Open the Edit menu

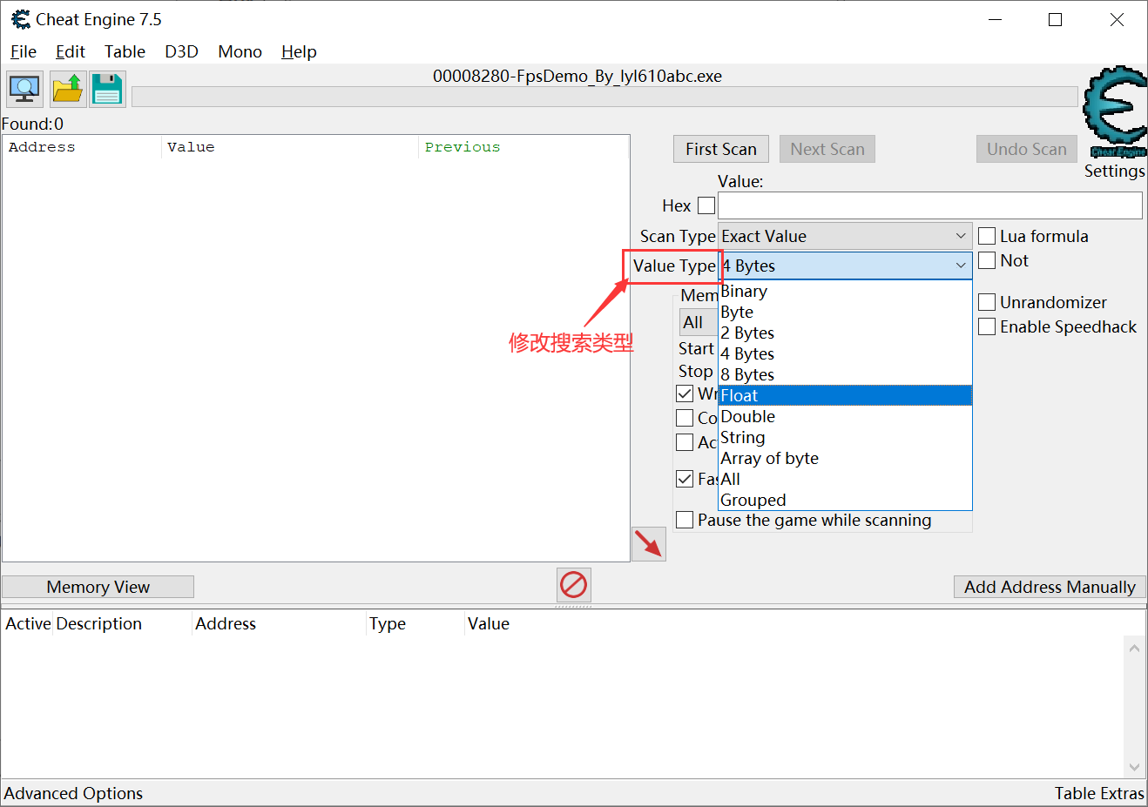pos(71,51)
